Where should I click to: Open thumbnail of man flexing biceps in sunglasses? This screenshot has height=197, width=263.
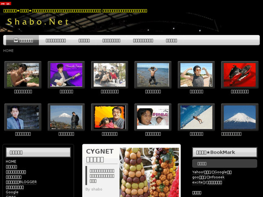pyautogui.click(x=196, y=75)
